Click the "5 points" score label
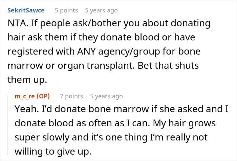Screen dimensions: 237x161 click(x=66, y=10)
